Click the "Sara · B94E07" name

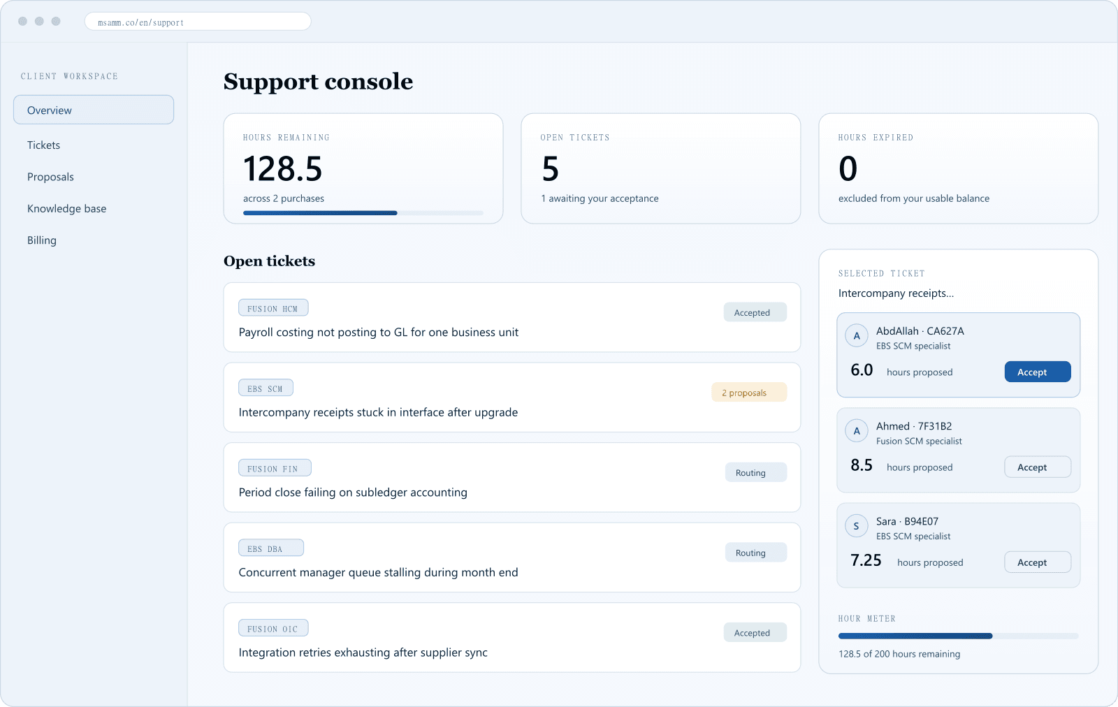click(908, 521)
